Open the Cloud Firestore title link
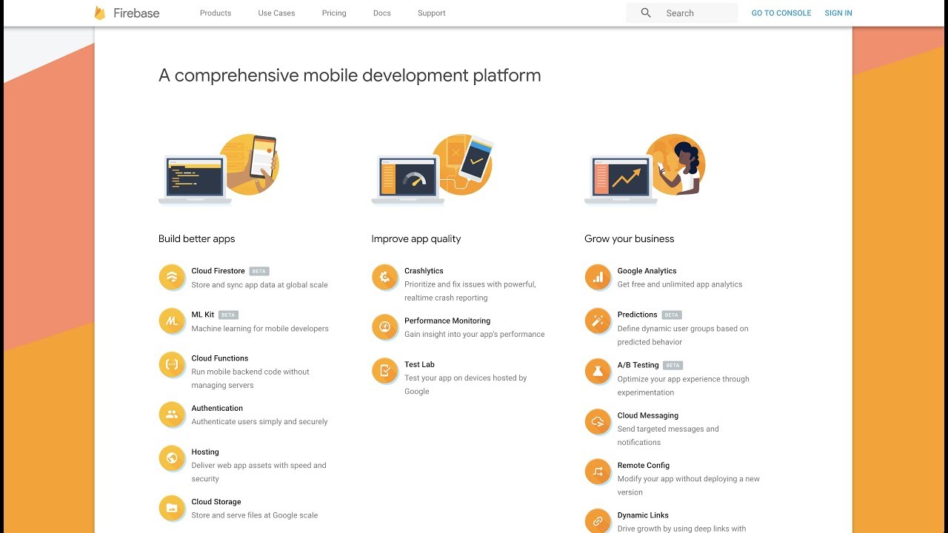Screen dimensions: 948x533 (218, 271)
